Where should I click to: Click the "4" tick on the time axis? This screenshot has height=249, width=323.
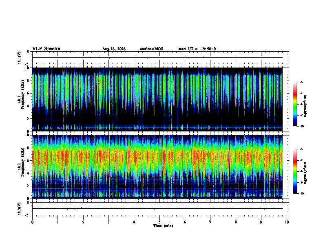(134, 222)
